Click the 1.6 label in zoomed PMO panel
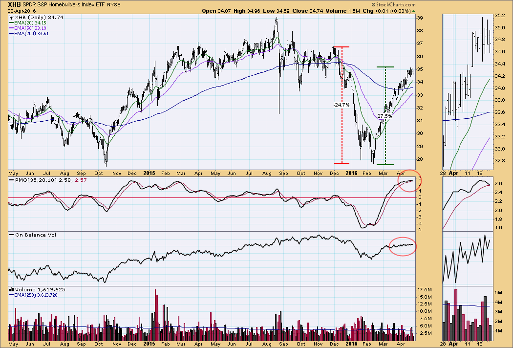The width and height of the screenshot is (513, 348). click(498, 228)
